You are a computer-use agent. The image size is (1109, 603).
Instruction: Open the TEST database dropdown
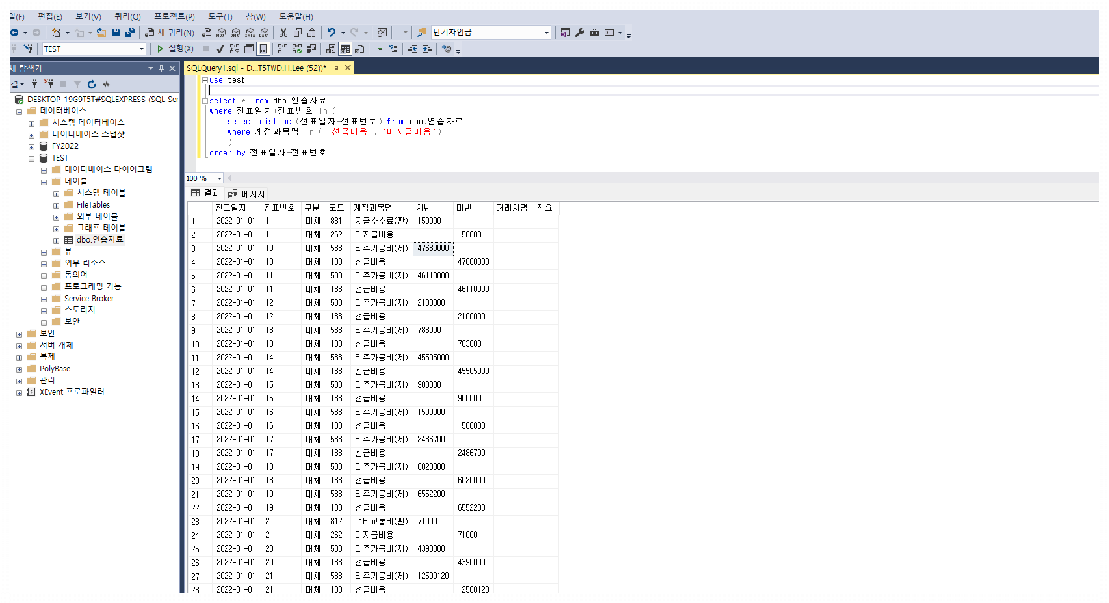[142, 49]
